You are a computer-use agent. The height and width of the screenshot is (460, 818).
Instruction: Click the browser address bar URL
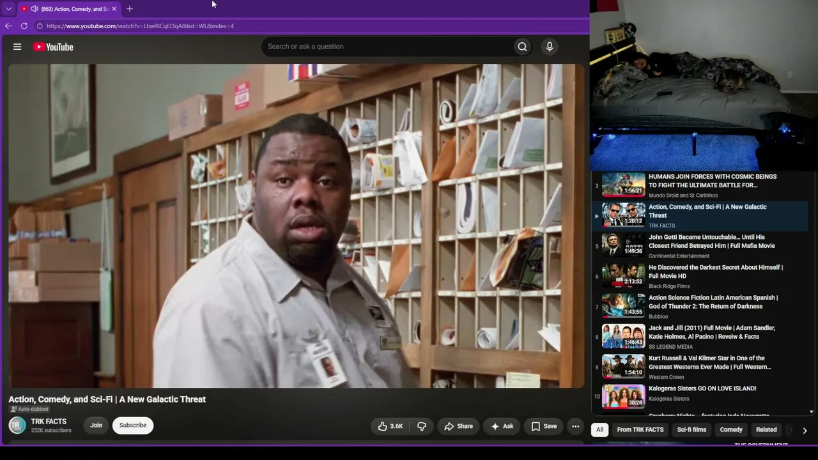click(x=140, y=26)
